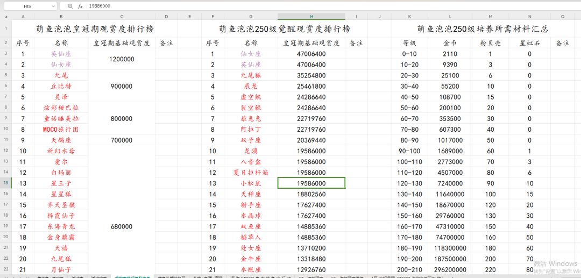Click gold value 7240000 in 120-130 row
Screen dimensions: 581x278
[450, 183]
